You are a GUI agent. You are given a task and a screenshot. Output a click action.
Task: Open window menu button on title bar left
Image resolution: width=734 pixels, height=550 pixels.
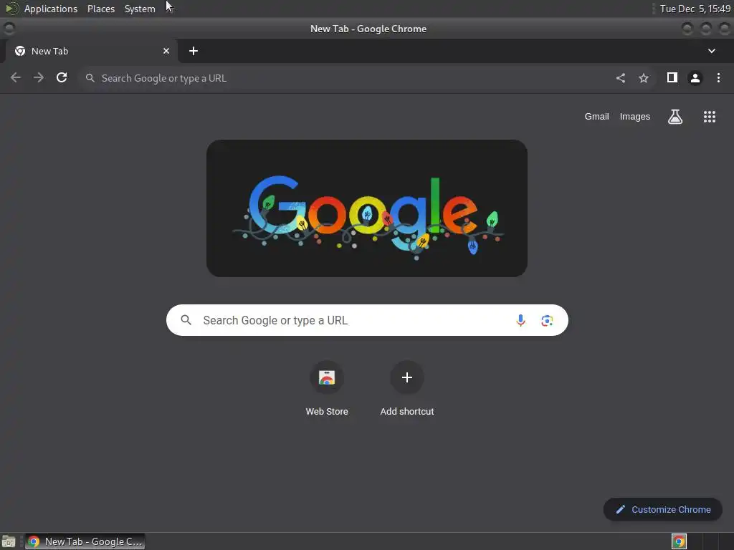click(x=9, y=29)
